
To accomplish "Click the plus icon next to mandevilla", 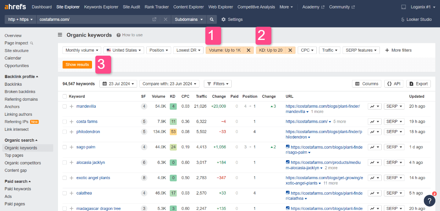I will tap(71, 106).
